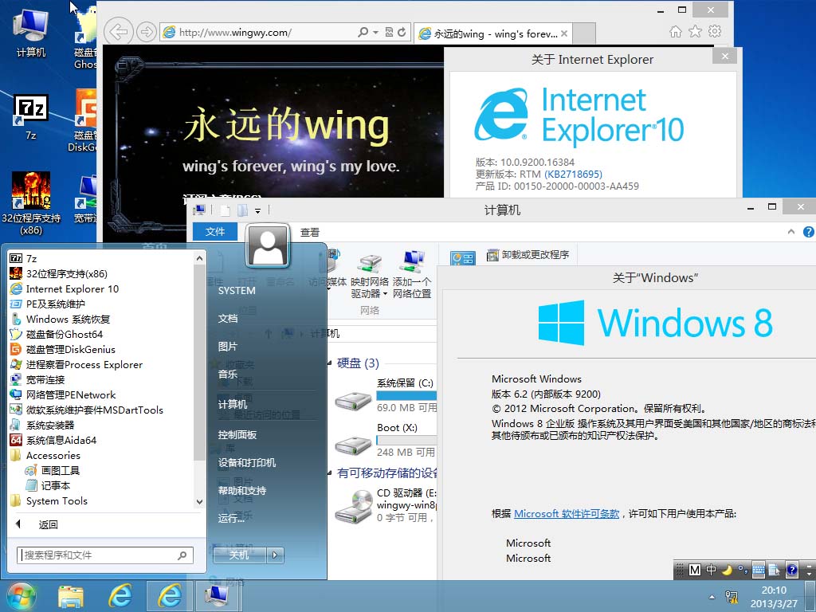
Task: Select 控制面板 in the Start menu
Action: click(237, 434)
